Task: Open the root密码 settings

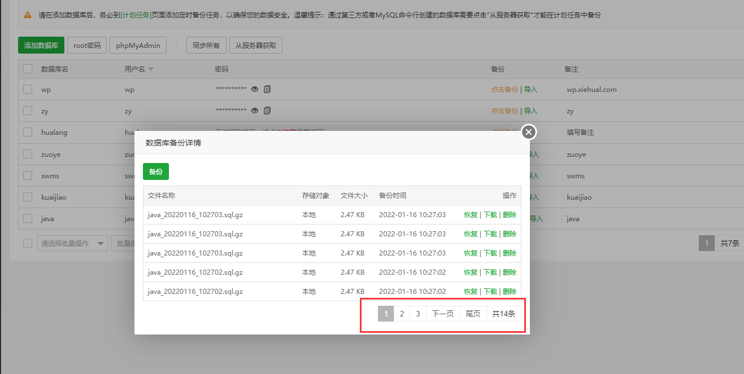Action: coord(87,45)
